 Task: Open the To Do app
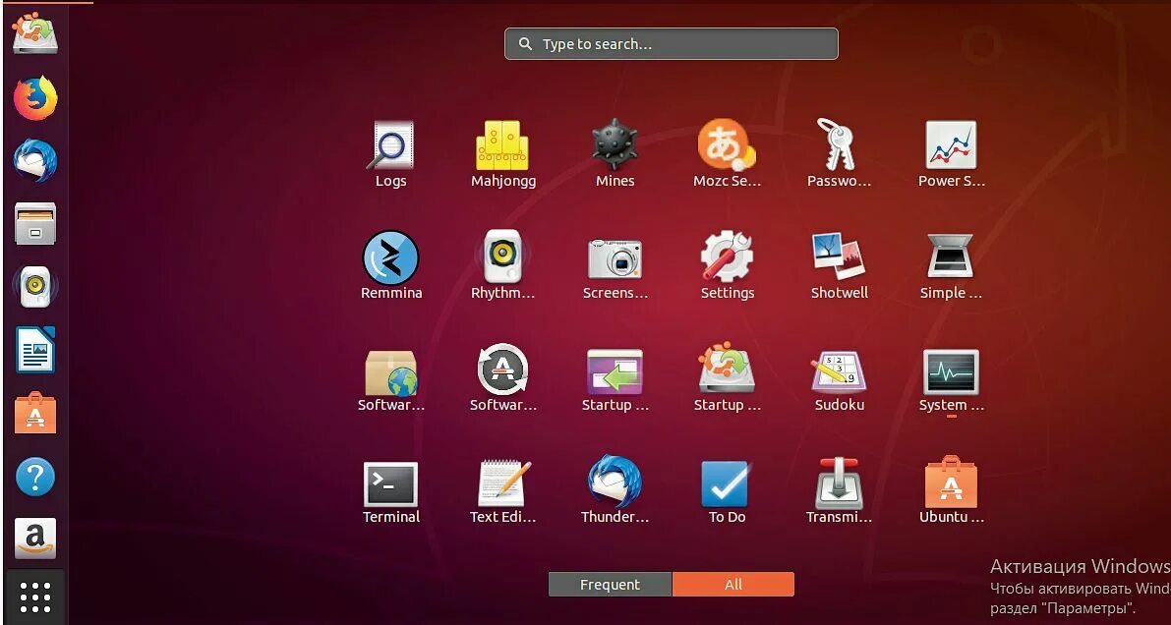pos(727,492)
